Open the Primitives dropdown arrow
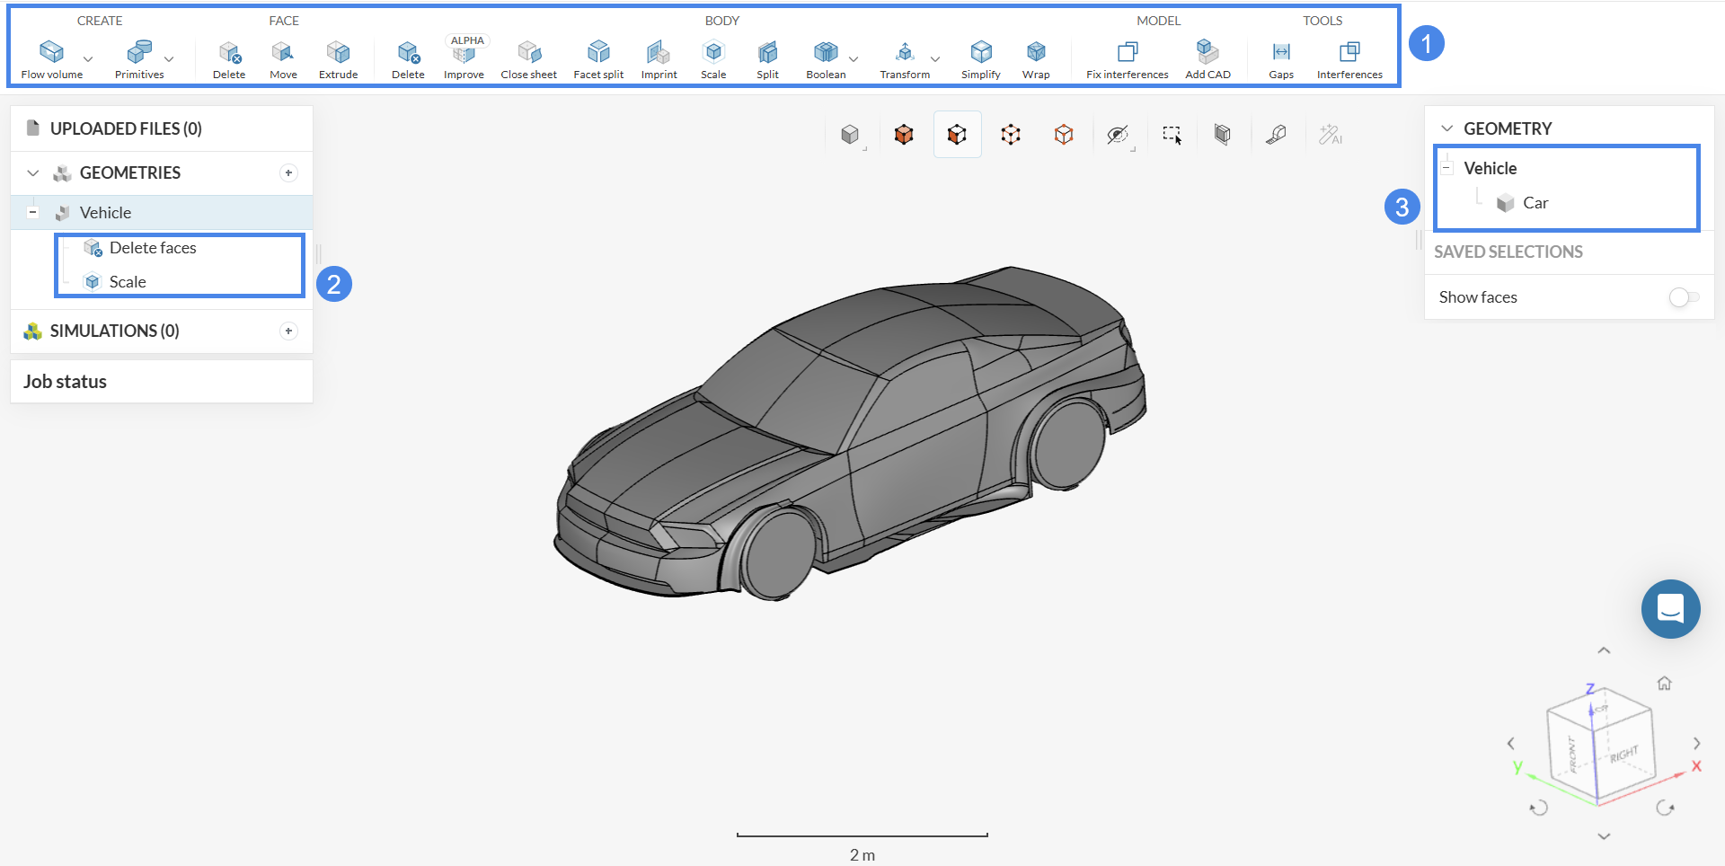Viewport: 1725px width, 866px height. pyautogui.click(x=169, y=59)
